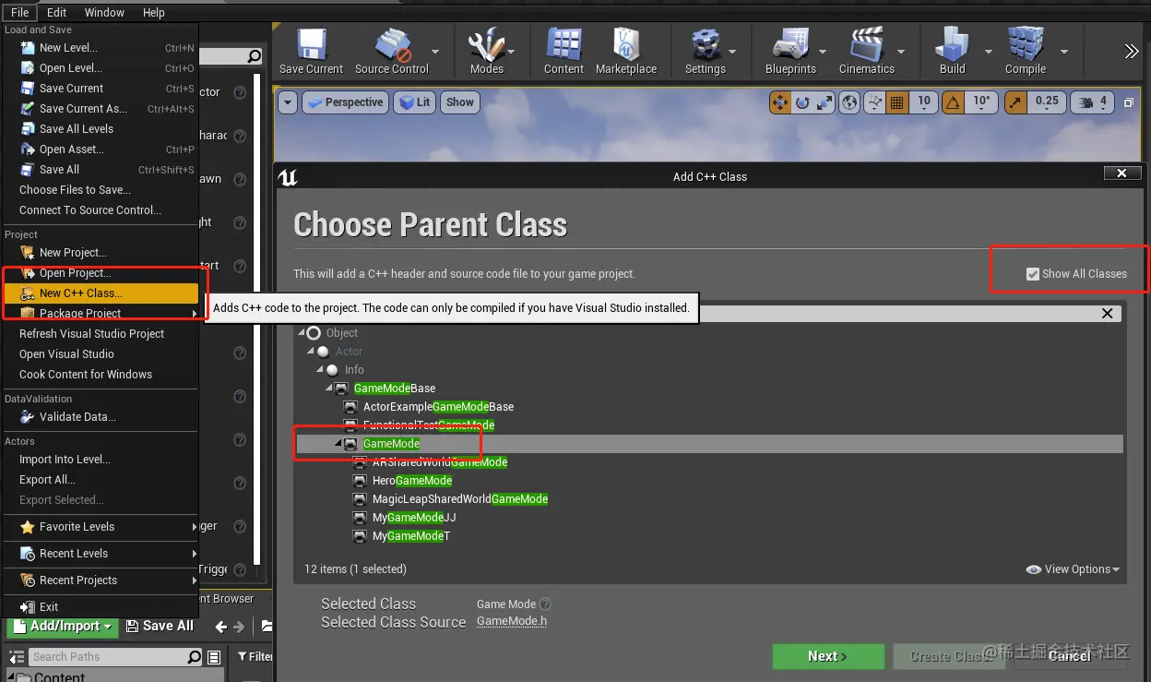Open View Options dropdown
Screen dimensions: 1151x682
[1073, 569]
